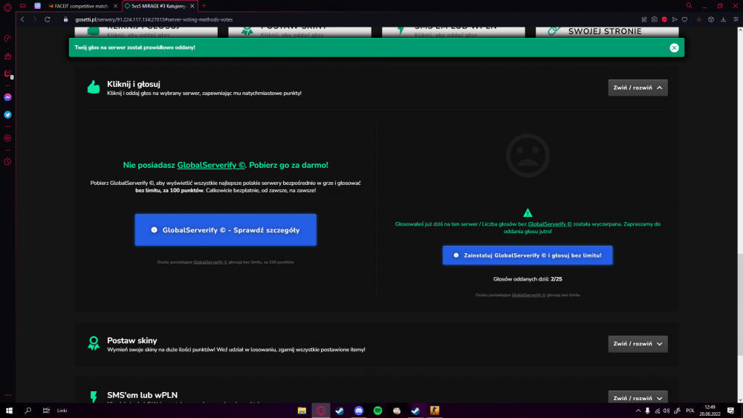Screen dimensions: 743x418
Task: Open the downloads icon
Action: [723, 19]
